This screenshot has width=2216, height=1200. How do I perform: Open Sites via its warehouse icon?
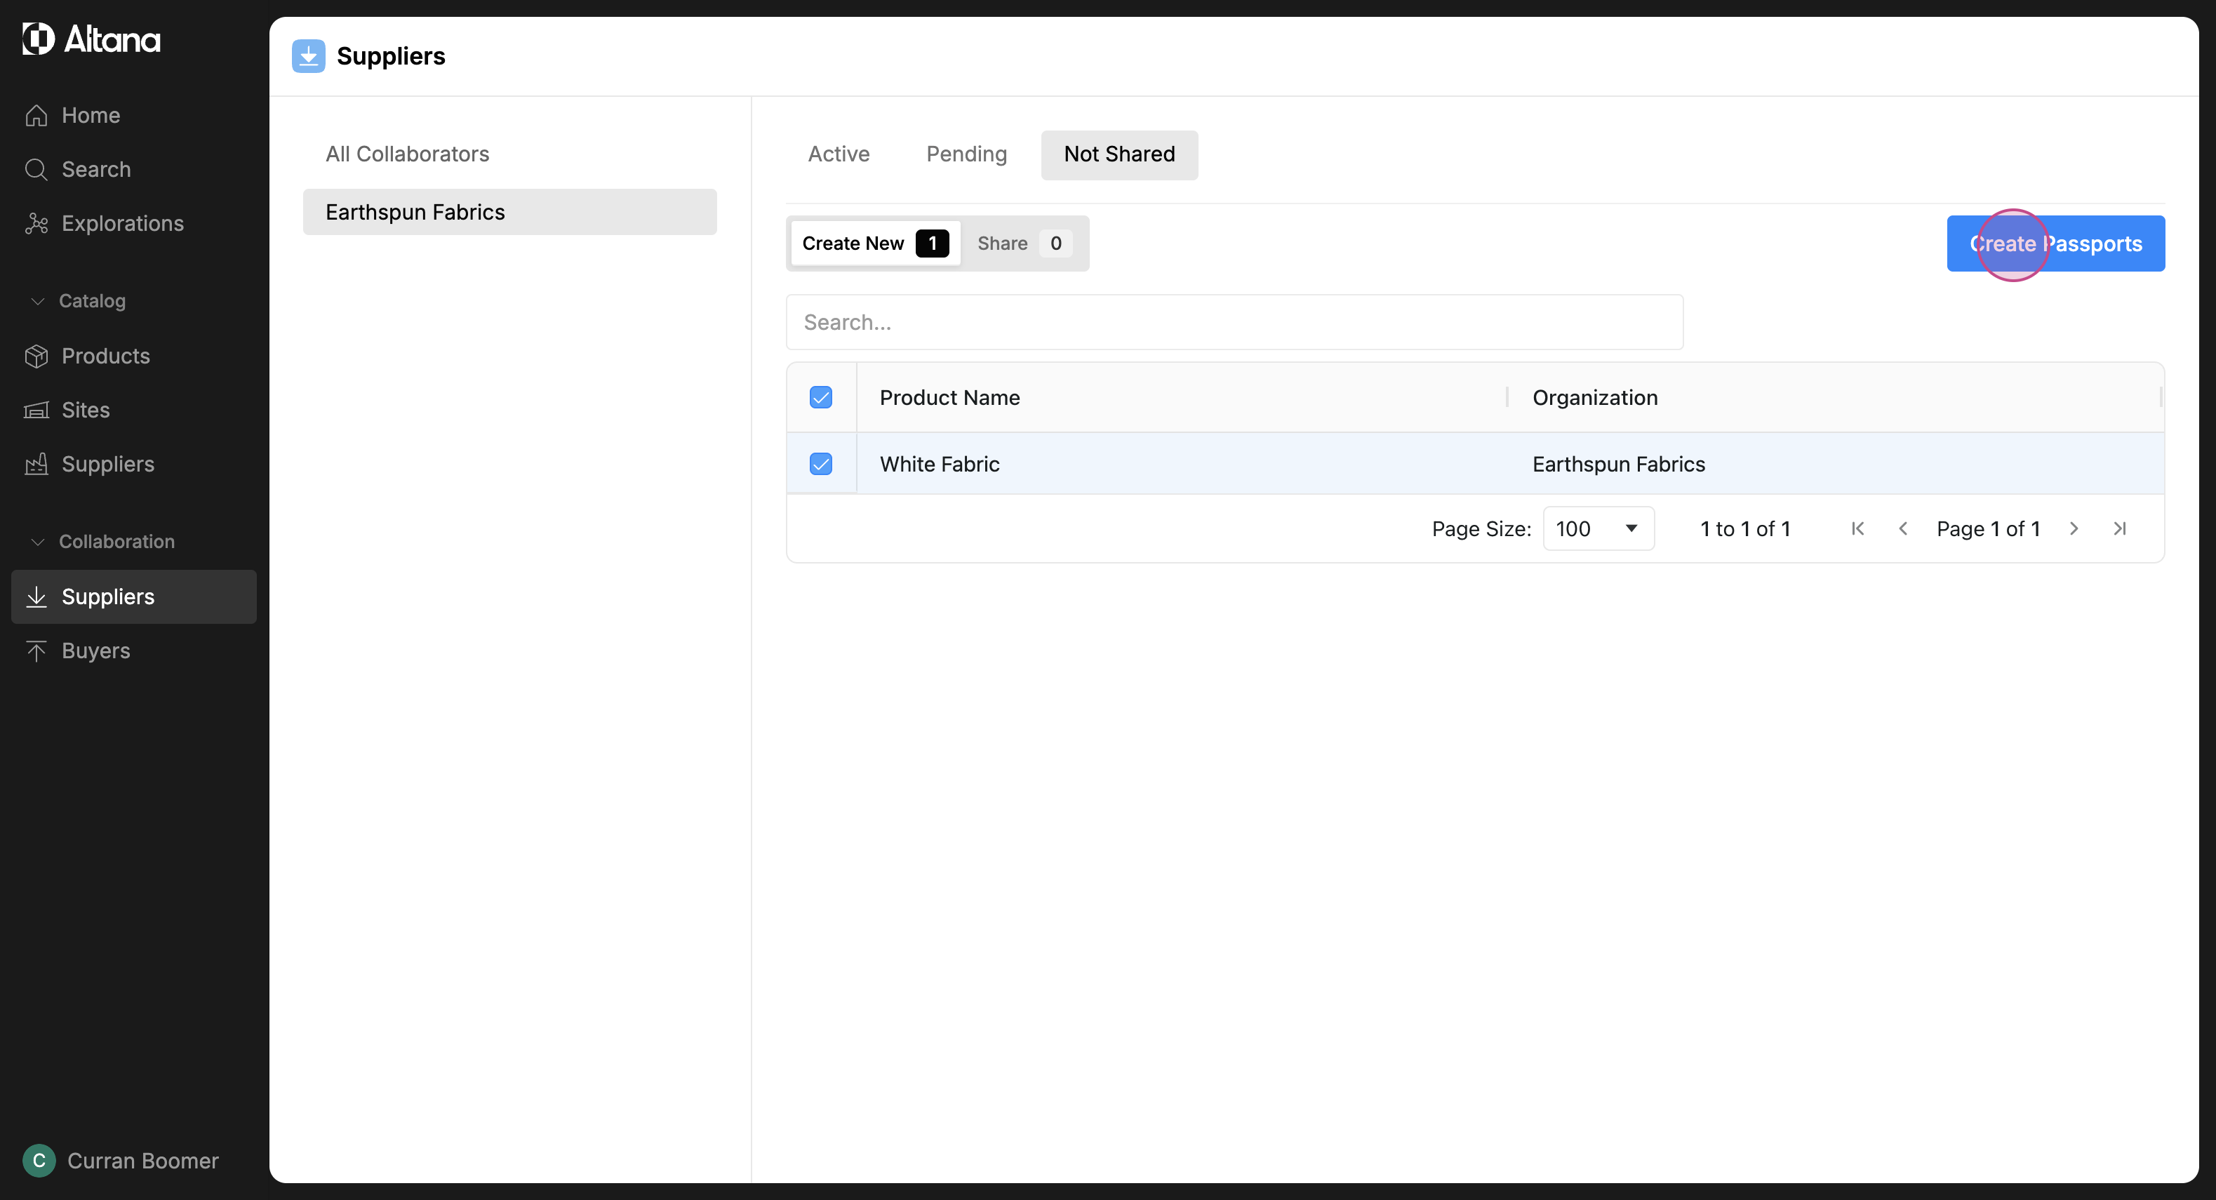[36, 411]
